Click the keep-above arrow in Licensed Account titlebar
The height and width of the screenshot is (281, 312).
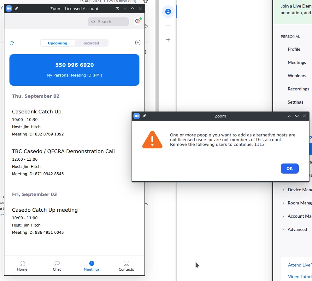click(117, 9)
